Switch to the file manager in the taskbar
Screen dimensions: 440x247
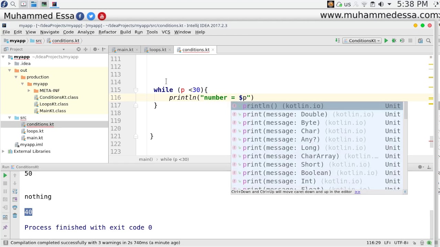click(x=34, y=4)
